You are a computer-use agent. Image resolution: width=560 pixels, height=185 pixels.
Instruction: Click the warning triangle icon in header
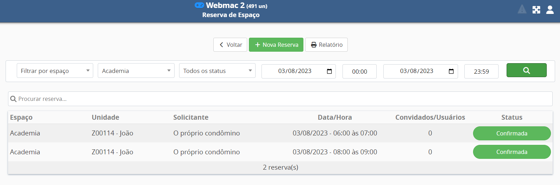point(522,9)
